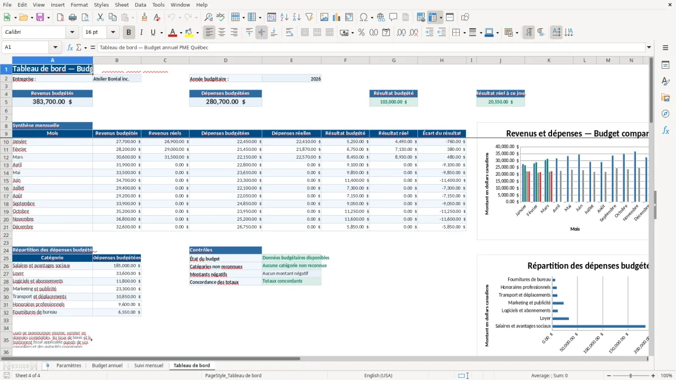Click the Copy icon

click(x=112, y=17)
